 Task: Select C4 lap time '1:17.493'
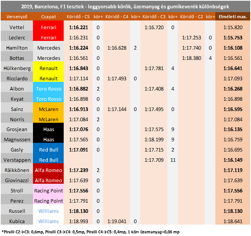117,78
